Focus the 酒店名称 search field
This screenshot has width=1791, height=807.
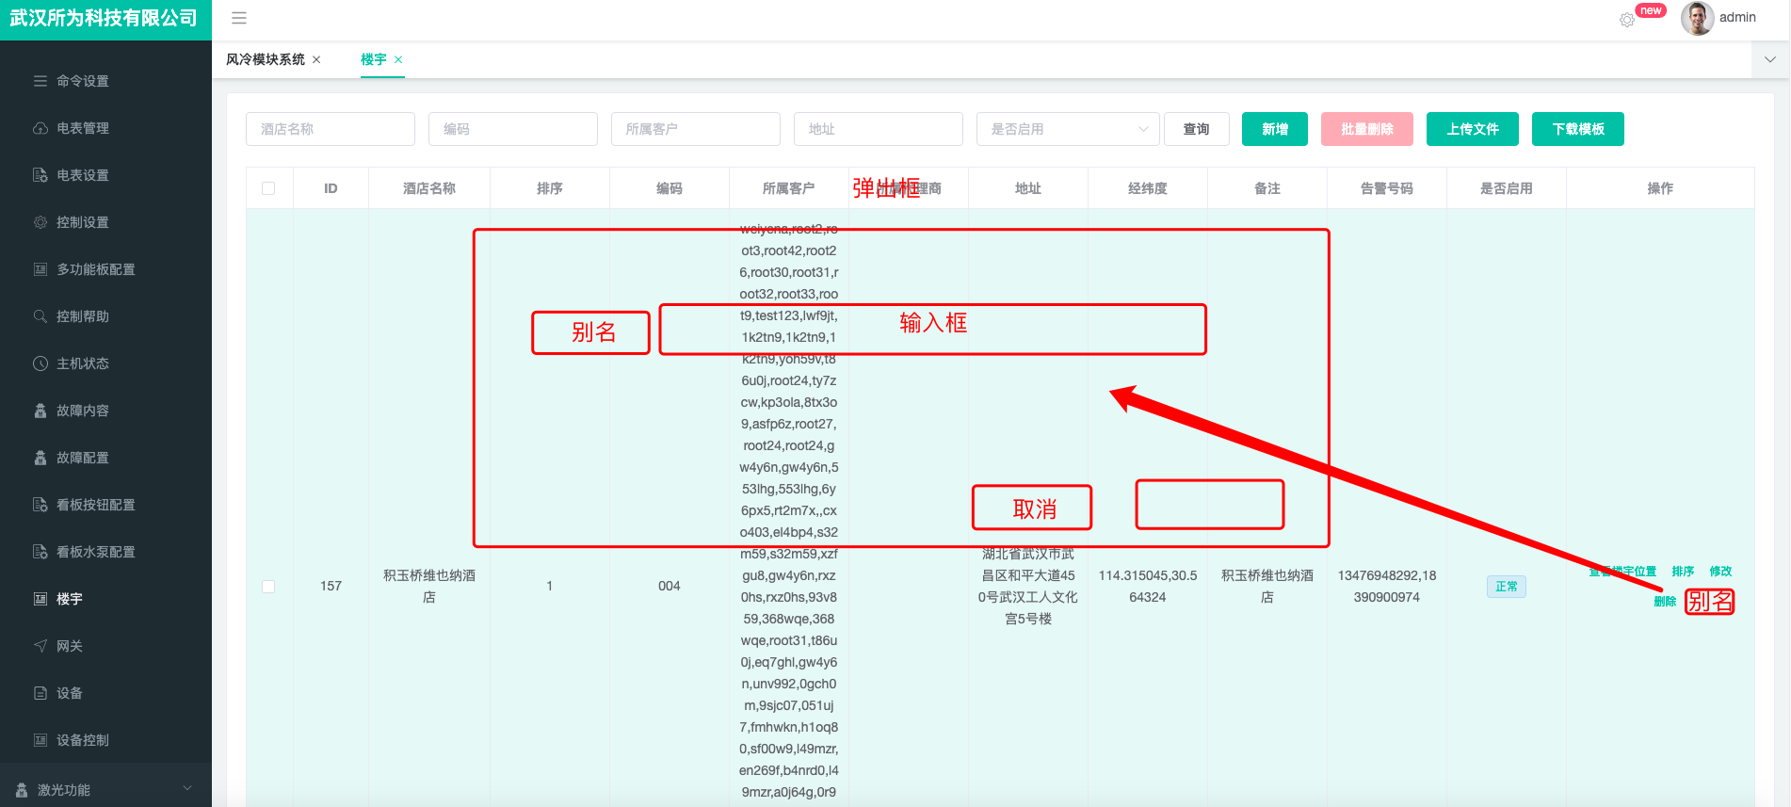[331, 129]
